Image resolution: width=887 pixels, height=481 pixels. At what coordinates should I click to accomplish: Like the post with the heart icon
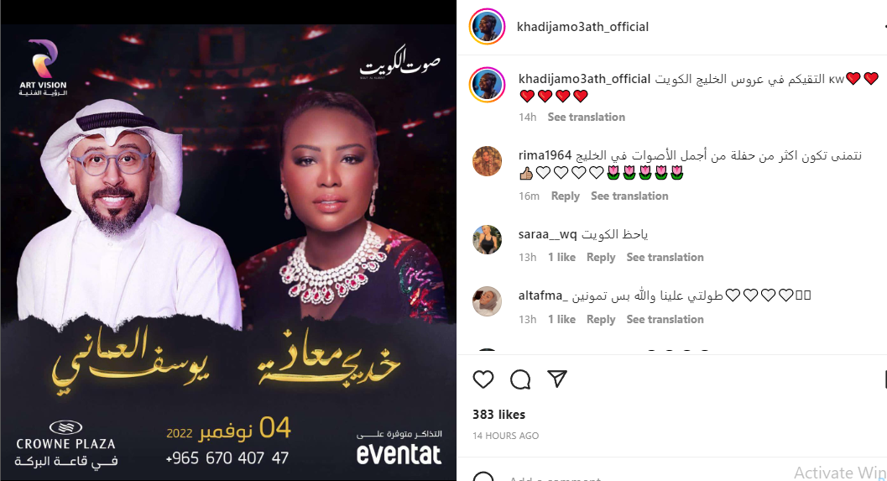(483, 379)
